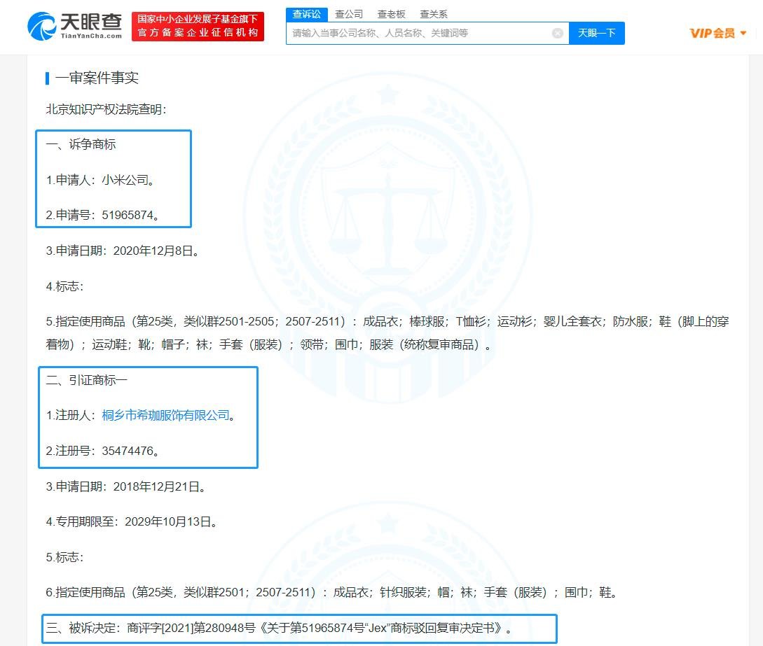Click the 二、引证商标一 heading
Screen dimensions: 763x646
click(87, 380)
